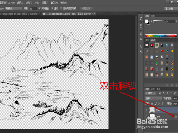This screenshot has width=178, height=133.
Task: Switch to the Paths (路径) tab
Action: [x=158, y=89]
